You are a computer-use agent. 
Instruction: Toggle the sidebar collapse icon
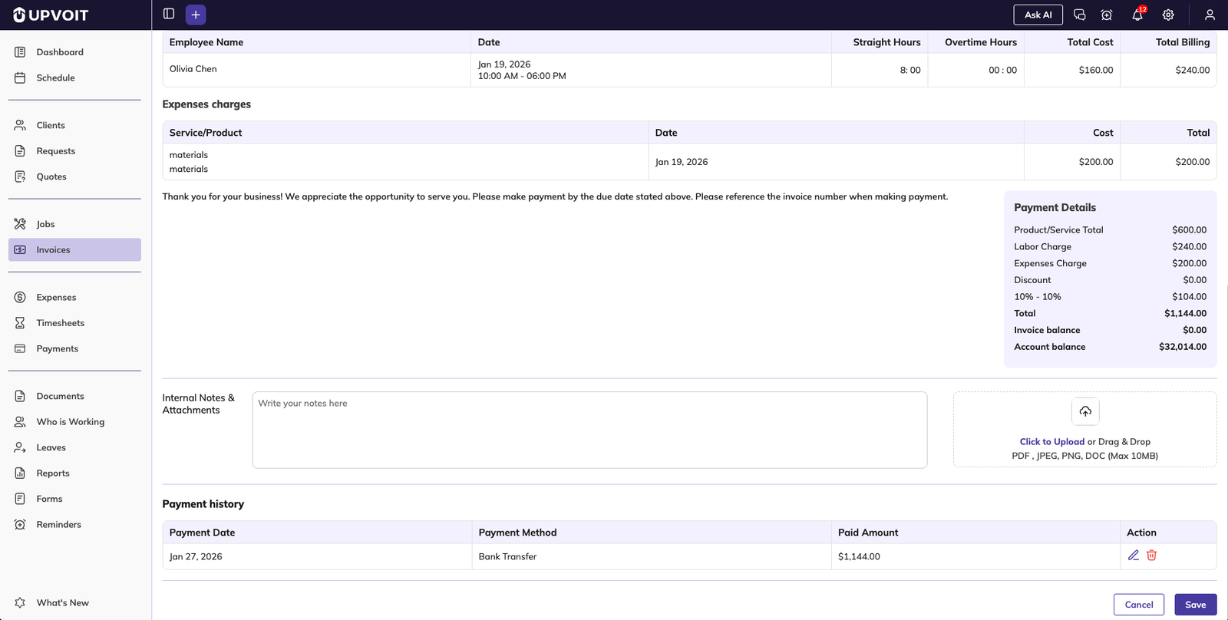[169, 14]
